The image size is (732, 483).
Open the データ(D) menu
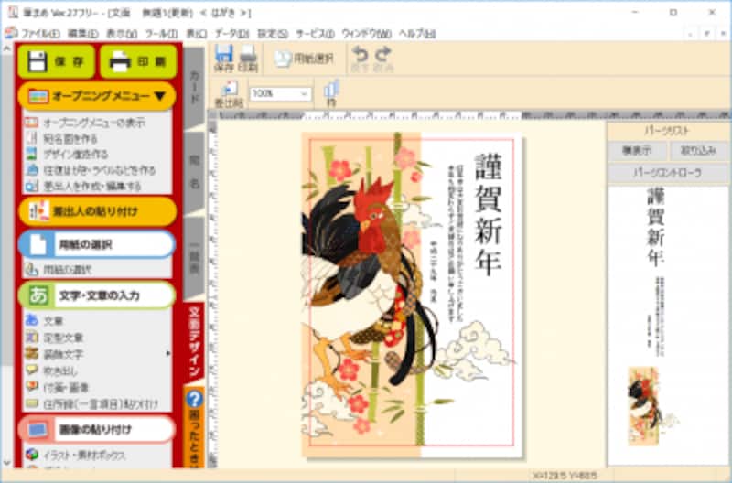231,34
